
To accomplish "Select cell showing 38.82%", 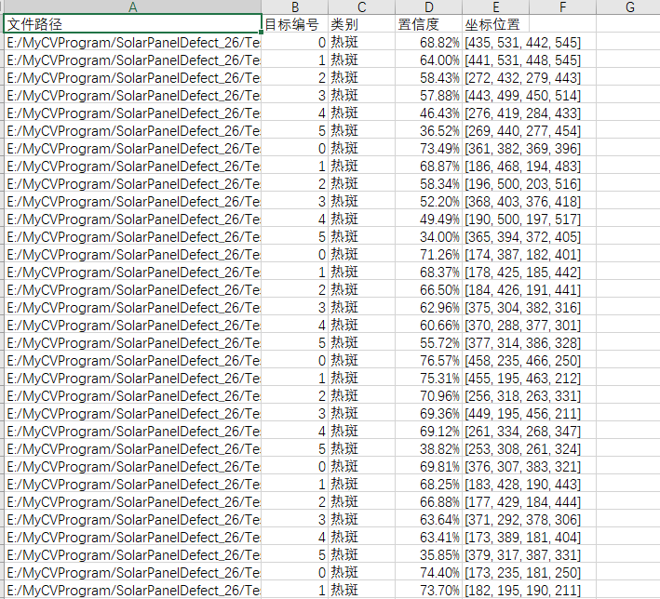I will click(x=428, y=448).
